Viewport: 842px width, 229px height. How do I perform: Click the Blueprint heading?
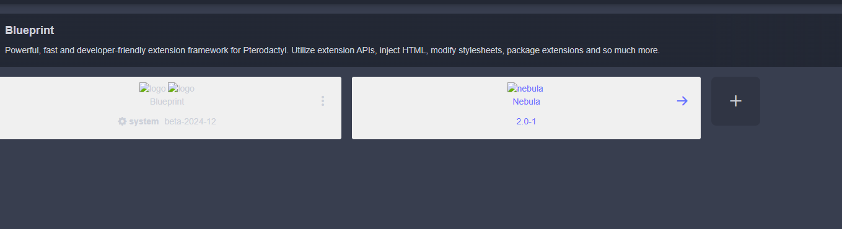pos(29,30)
